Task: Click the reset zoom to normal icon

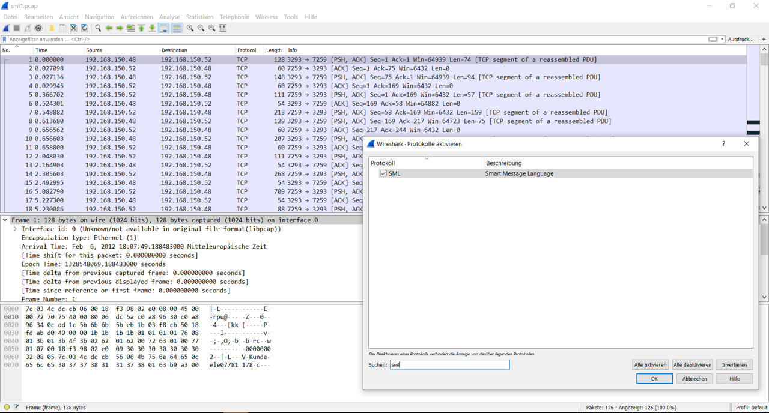Action: [x=211, y=28]
